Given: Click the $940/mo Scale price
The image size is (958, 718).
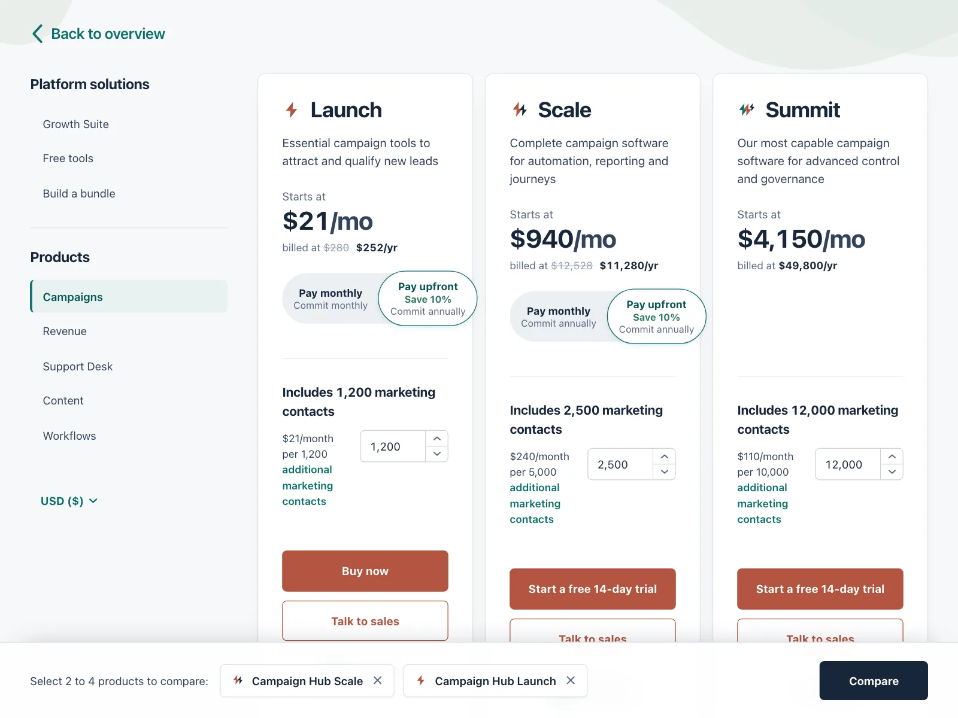Looking at the screenshot, I should click(x=563, y=239).
